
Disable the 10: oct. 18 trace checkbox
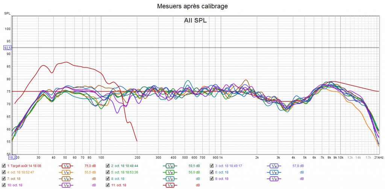(x=4, y=185)
